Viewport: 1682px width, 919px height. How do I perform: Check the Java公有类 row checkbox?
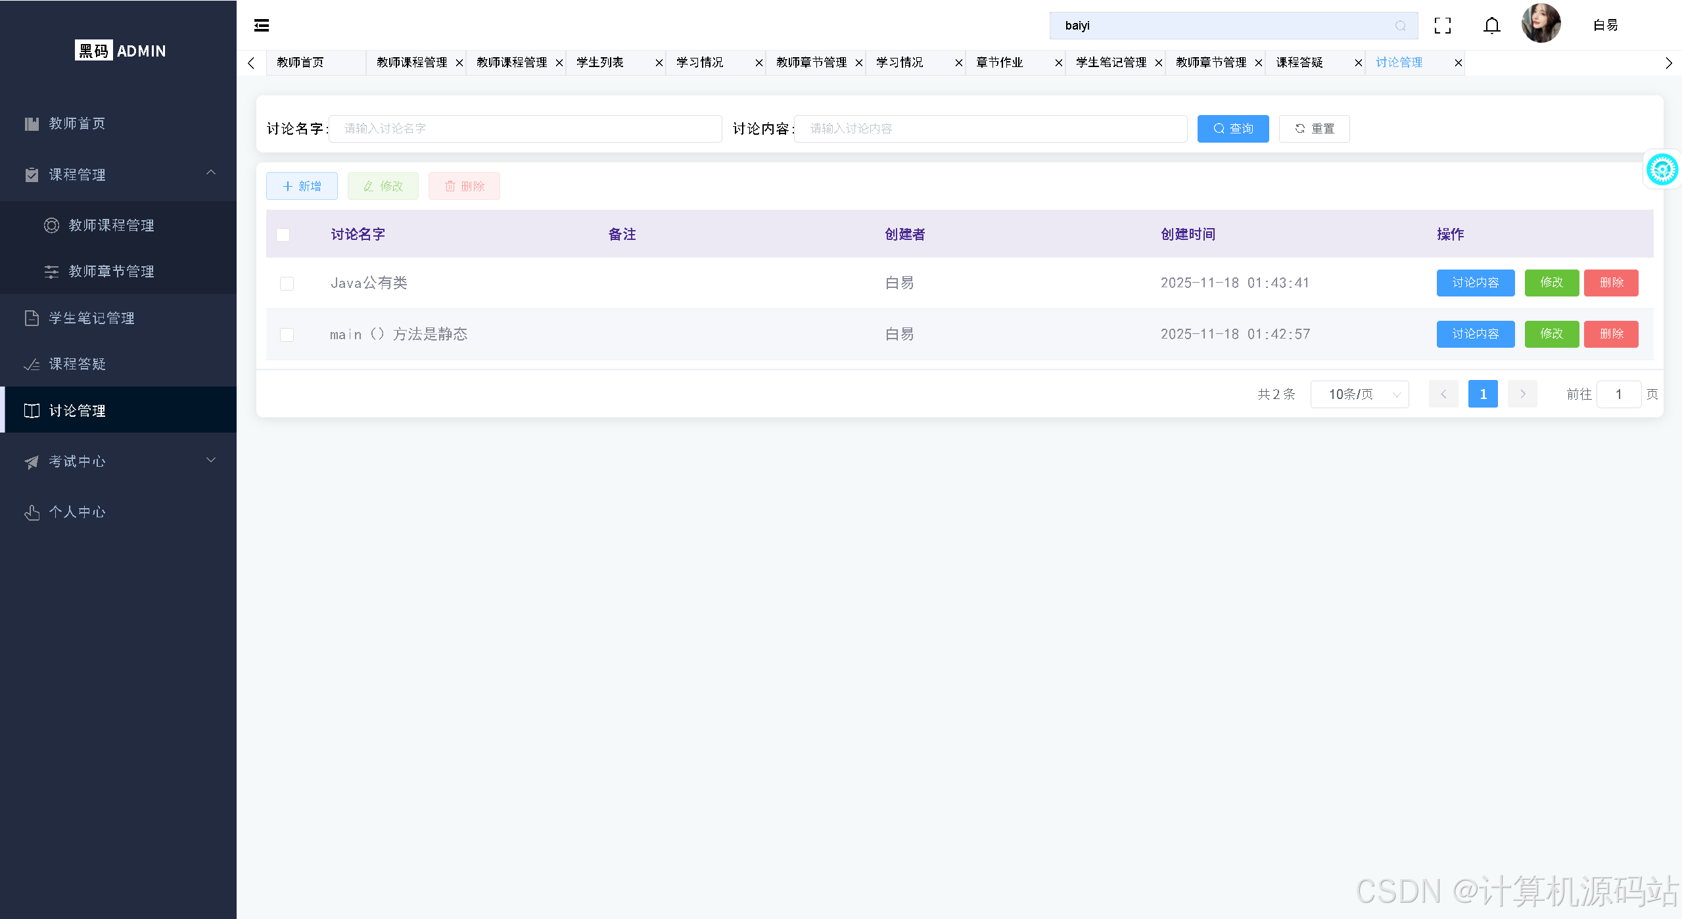pos(287,283)
